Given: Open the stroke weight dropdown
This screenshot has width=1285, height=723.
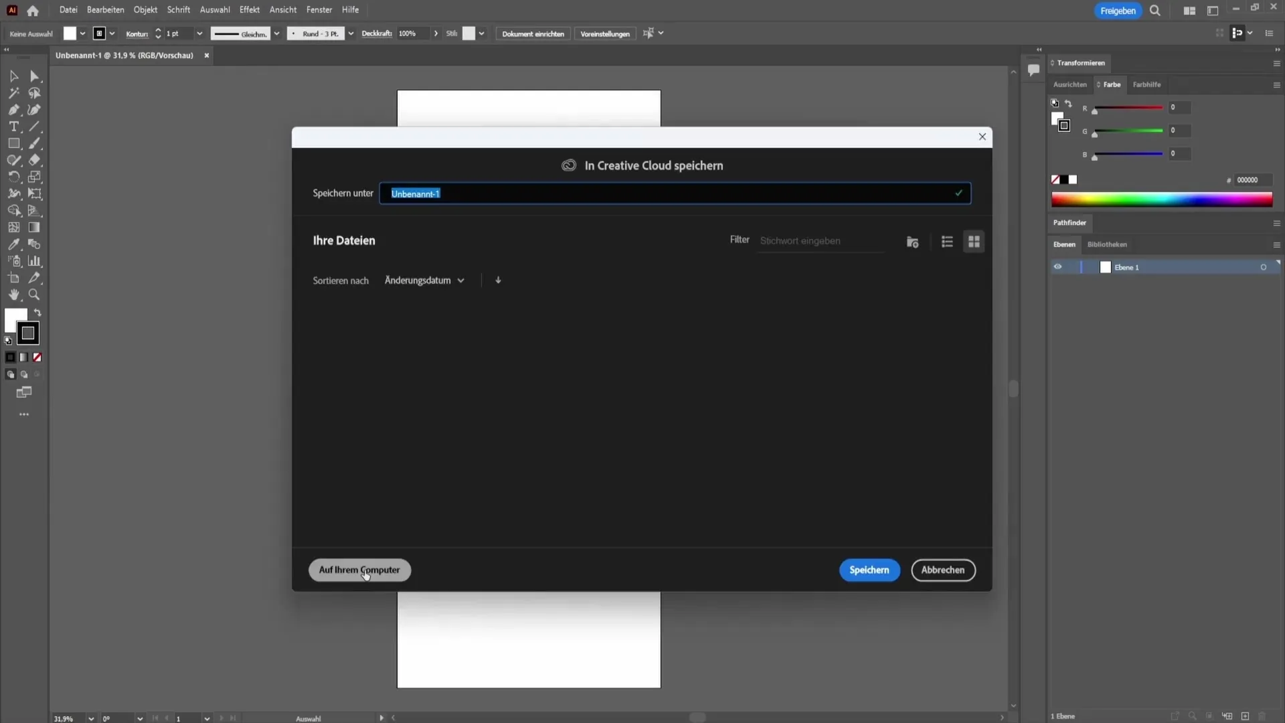Looking at the screenshot, I should click(199, 33).
